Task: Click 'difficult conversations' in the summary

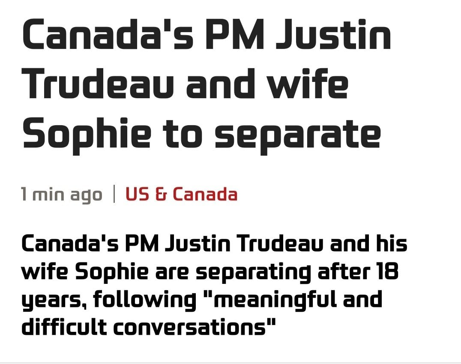Action: [149, 327]
